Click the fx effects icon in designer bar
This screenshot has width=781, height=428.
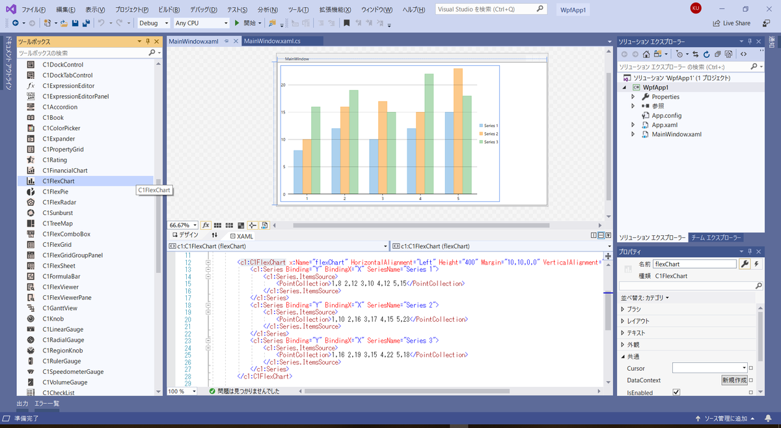(x=206, y=225)
